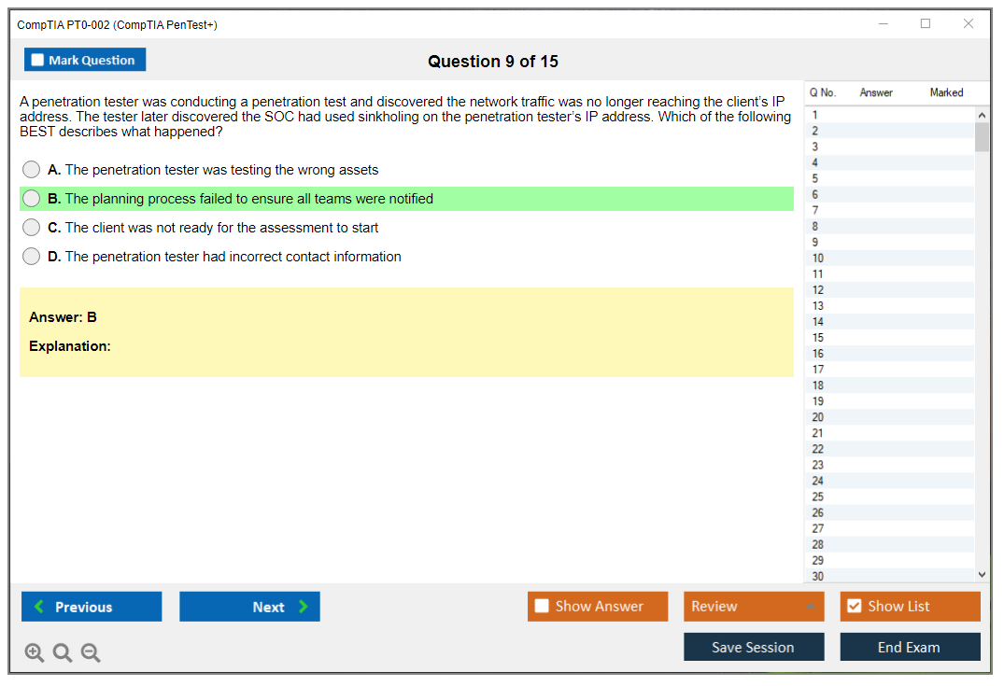Select answer A radio button

click(x=32, y=170)
